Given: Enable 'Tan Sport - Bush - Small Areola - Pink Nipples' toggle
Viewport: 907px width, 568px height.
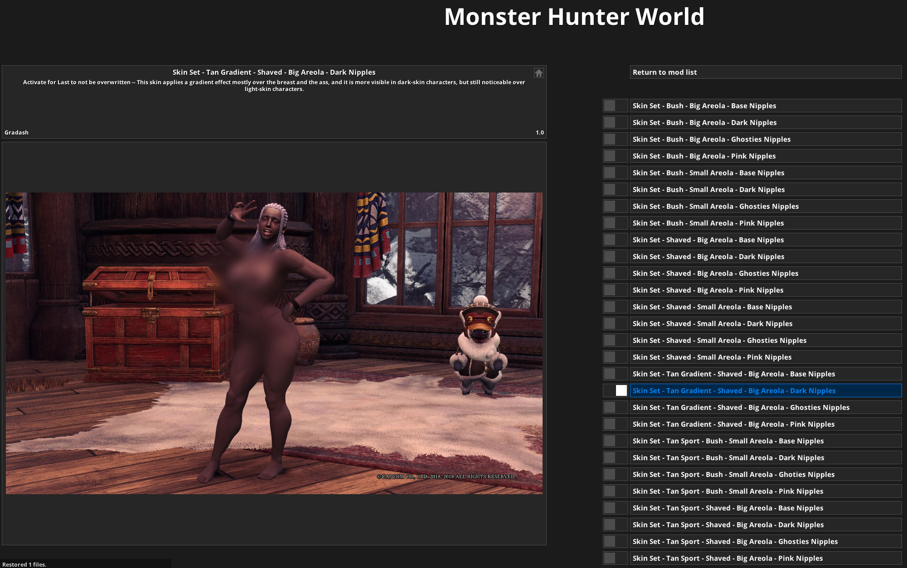Looking at the screenshot, I should pos(615,491).
